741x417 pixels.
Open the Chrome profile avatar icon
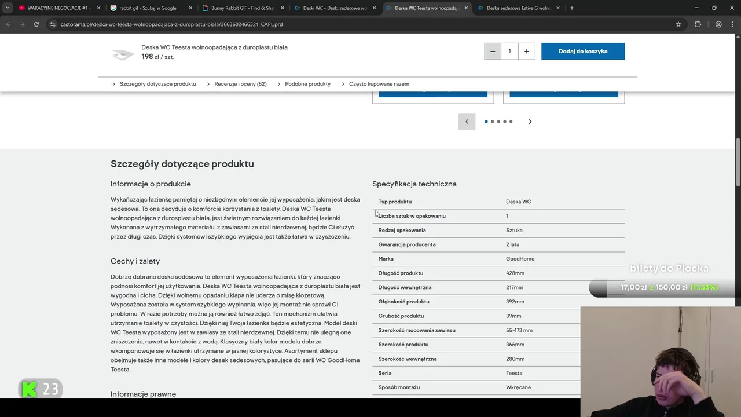click(718, 24)
